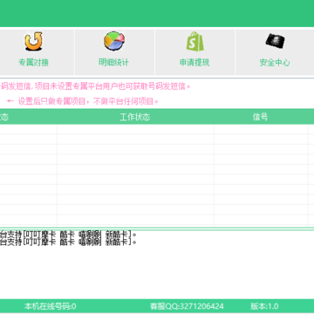Click the 信号 column header

[x=260, y=117]
